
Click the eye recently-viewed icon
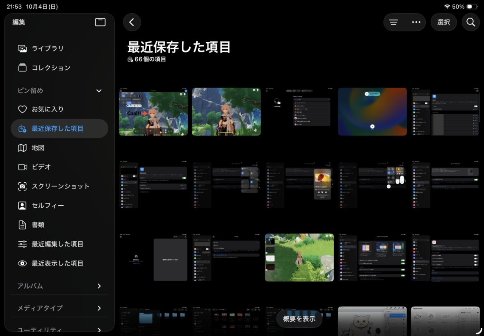pyautogui.click(x=22, y=263)
